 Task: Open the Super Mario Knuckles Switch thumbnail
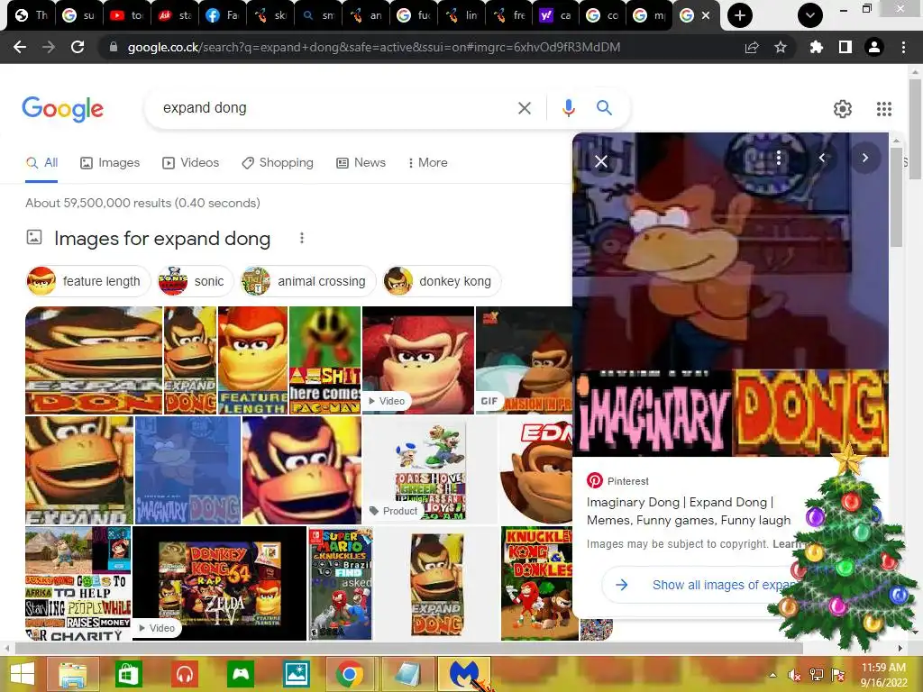pyautogui.click(x=341, y=583)
